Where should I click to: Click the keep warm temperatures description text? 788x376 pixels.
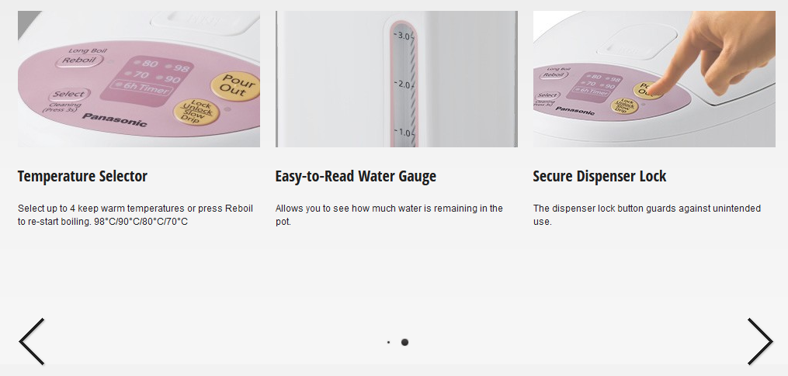point(135,215)
